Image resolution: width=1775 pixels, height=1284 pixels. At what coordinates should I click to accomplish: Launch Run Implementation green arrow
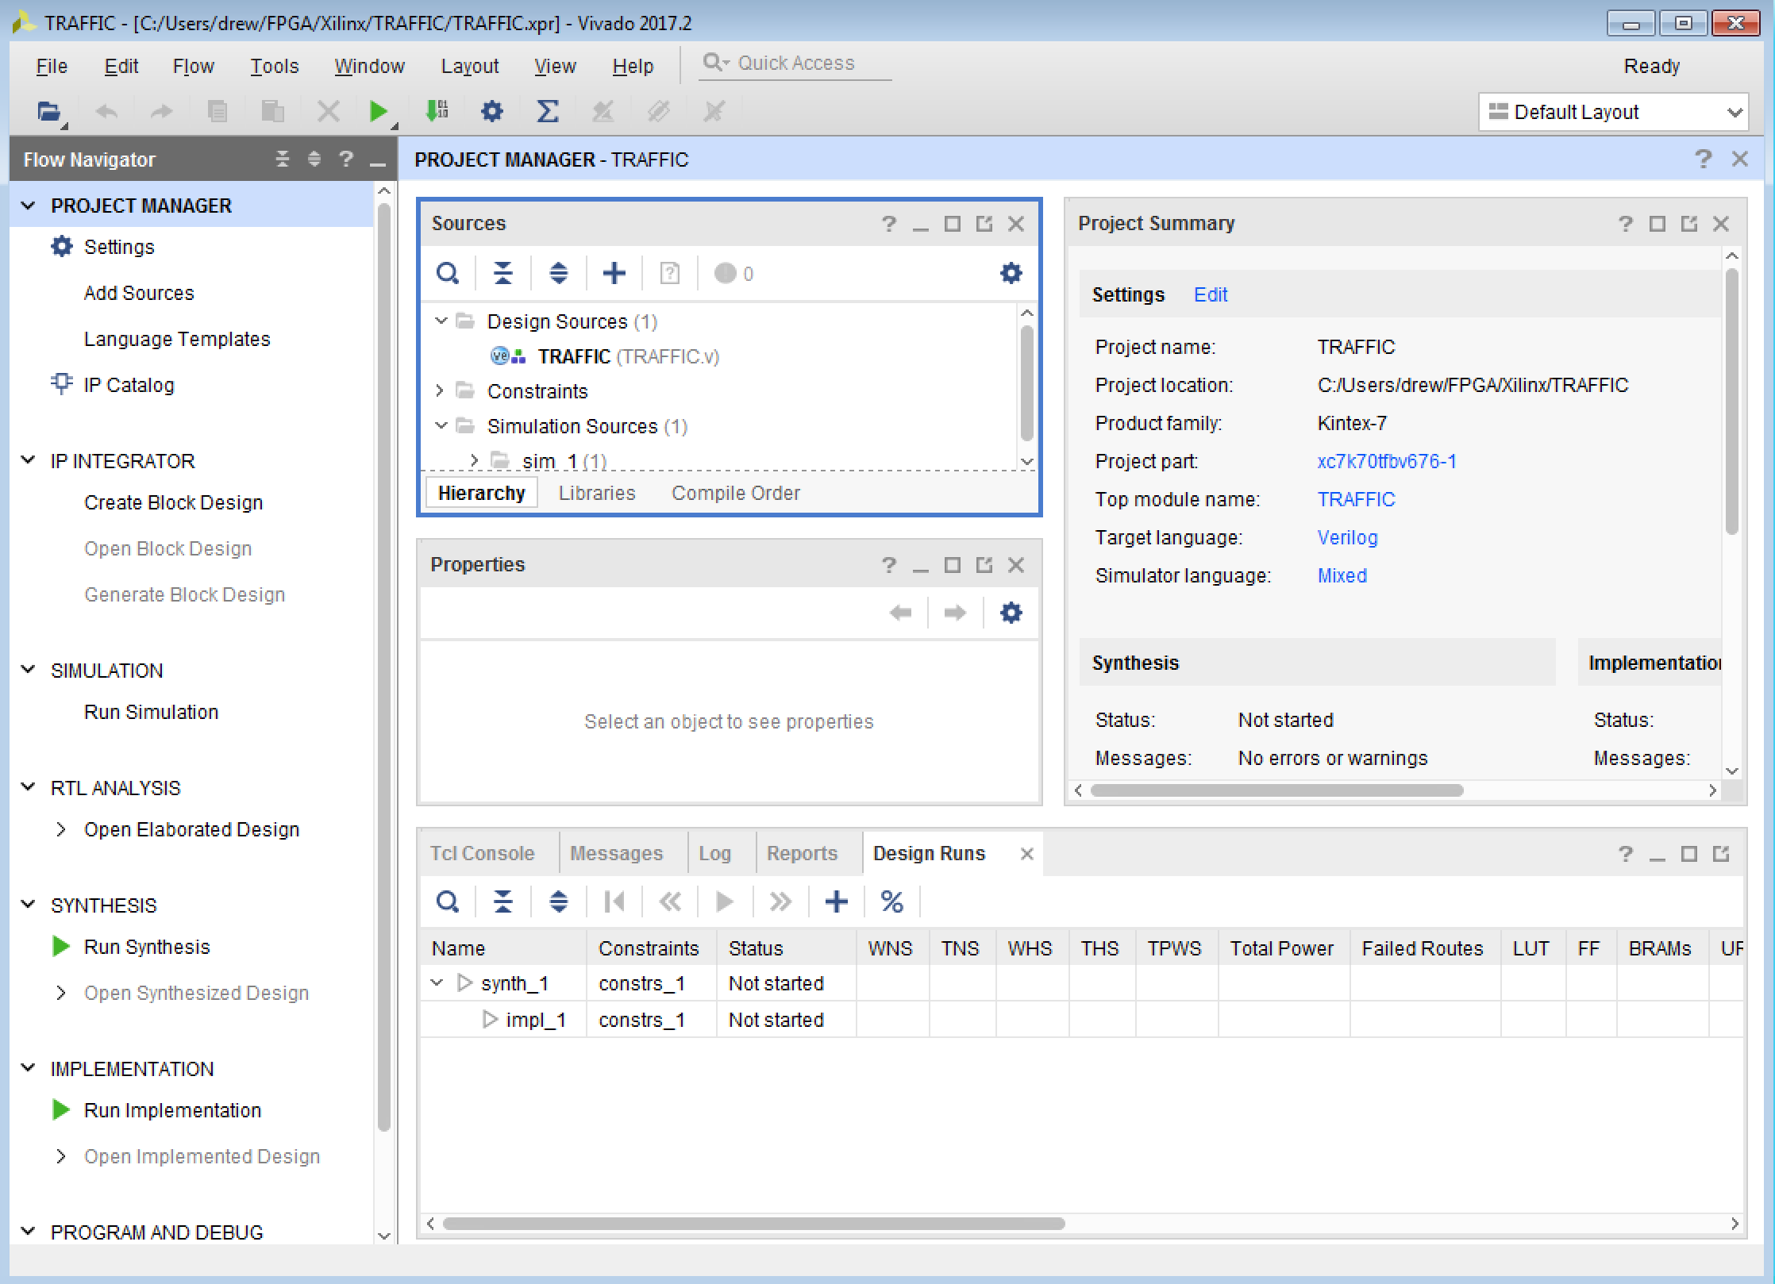point(61,1109)
